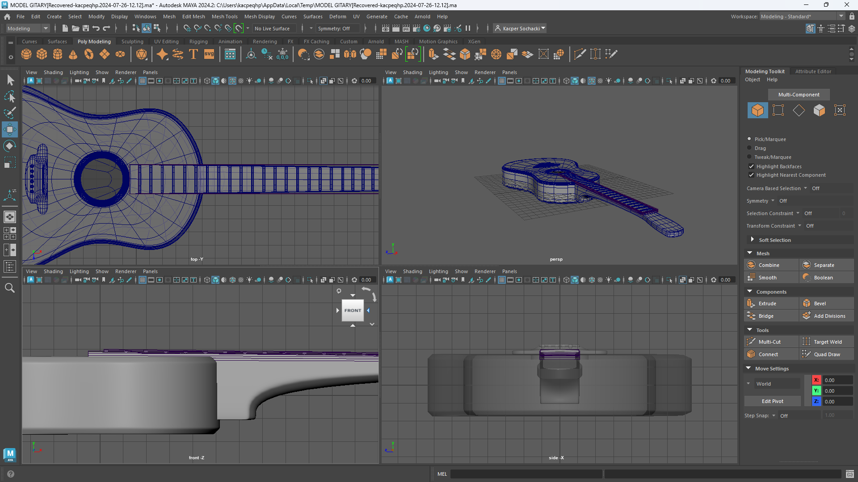Click the Multi-Cut button
Viewport: 858px width, 482px height.
(x=771, y=342)
